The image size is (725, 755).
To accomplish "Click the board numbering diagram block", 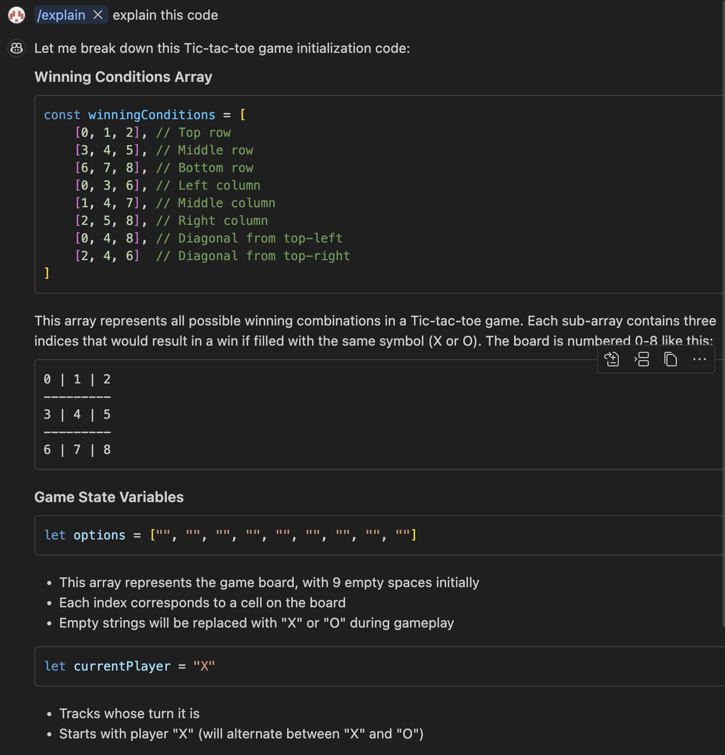I will tap(311, 415).
